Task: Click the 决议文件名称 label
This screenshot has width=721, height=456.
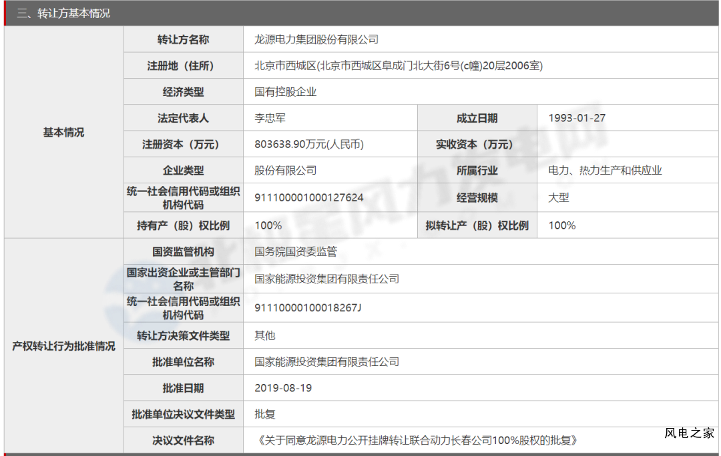Action: tap(183, 441)
